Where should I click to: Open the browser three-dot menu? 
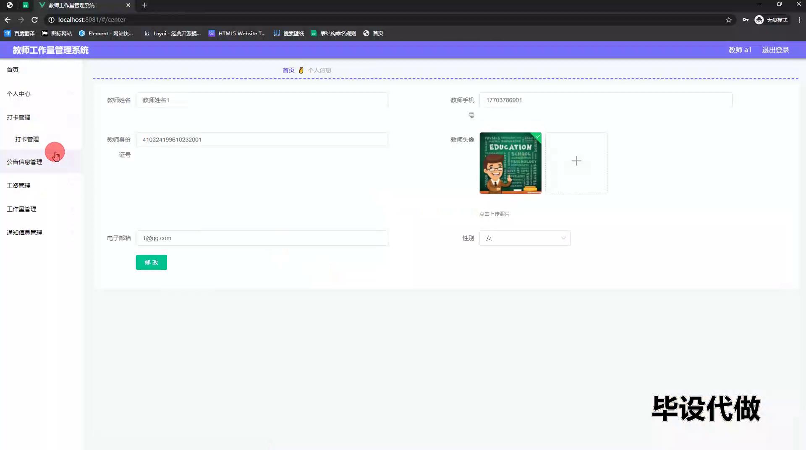[x=799, y=20]
